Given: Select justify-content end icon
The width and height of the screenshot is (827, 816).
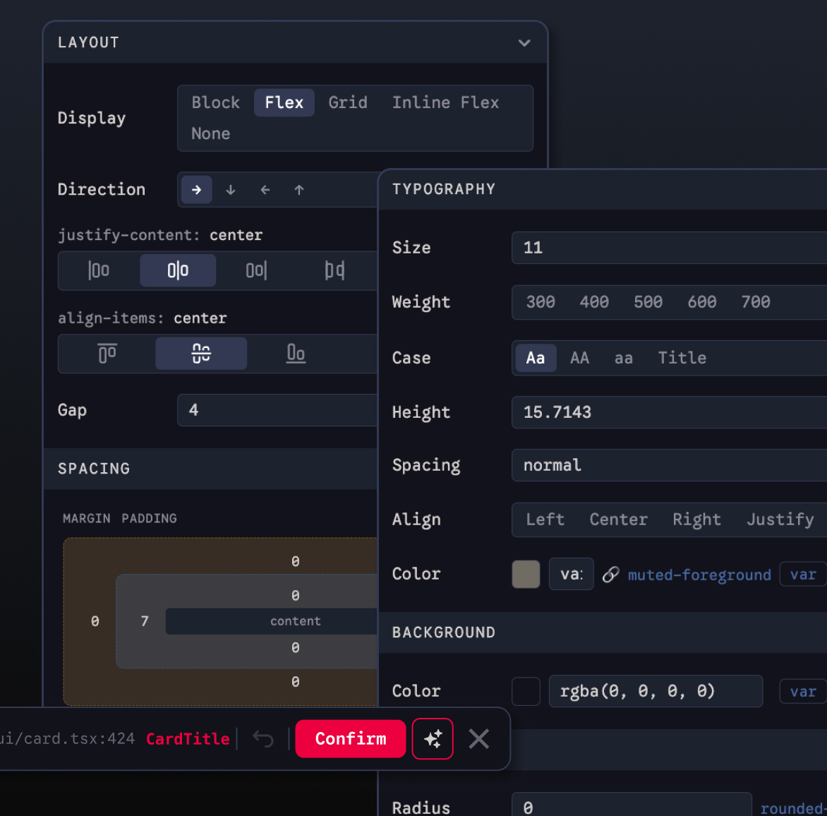Looking at the screenshot, I should click(x=256, y=270).
